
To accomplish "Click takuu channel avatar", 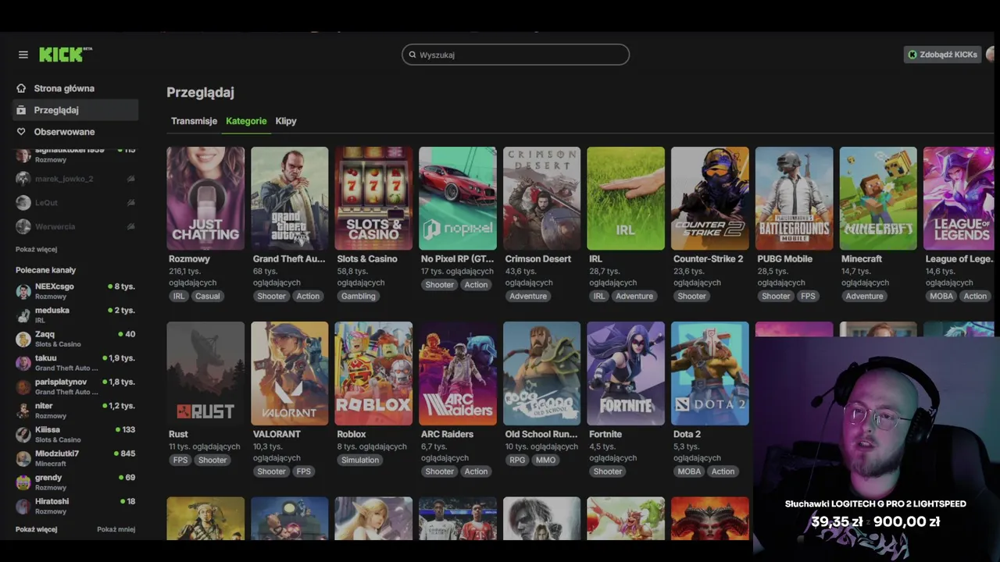I will point(23,363).
